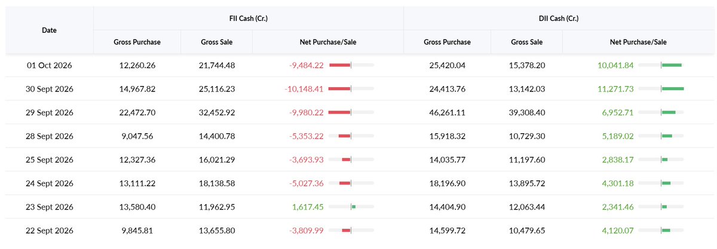Screen dimensions: 717x249
Task: Click FII net value -10,148.41
Action: click(x=304, y=89)
